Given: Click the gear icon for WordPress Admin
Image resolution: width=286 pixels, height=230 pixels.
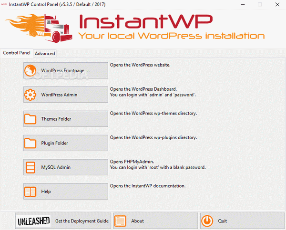Looking at the screenshot, I should tap(31, 95).
